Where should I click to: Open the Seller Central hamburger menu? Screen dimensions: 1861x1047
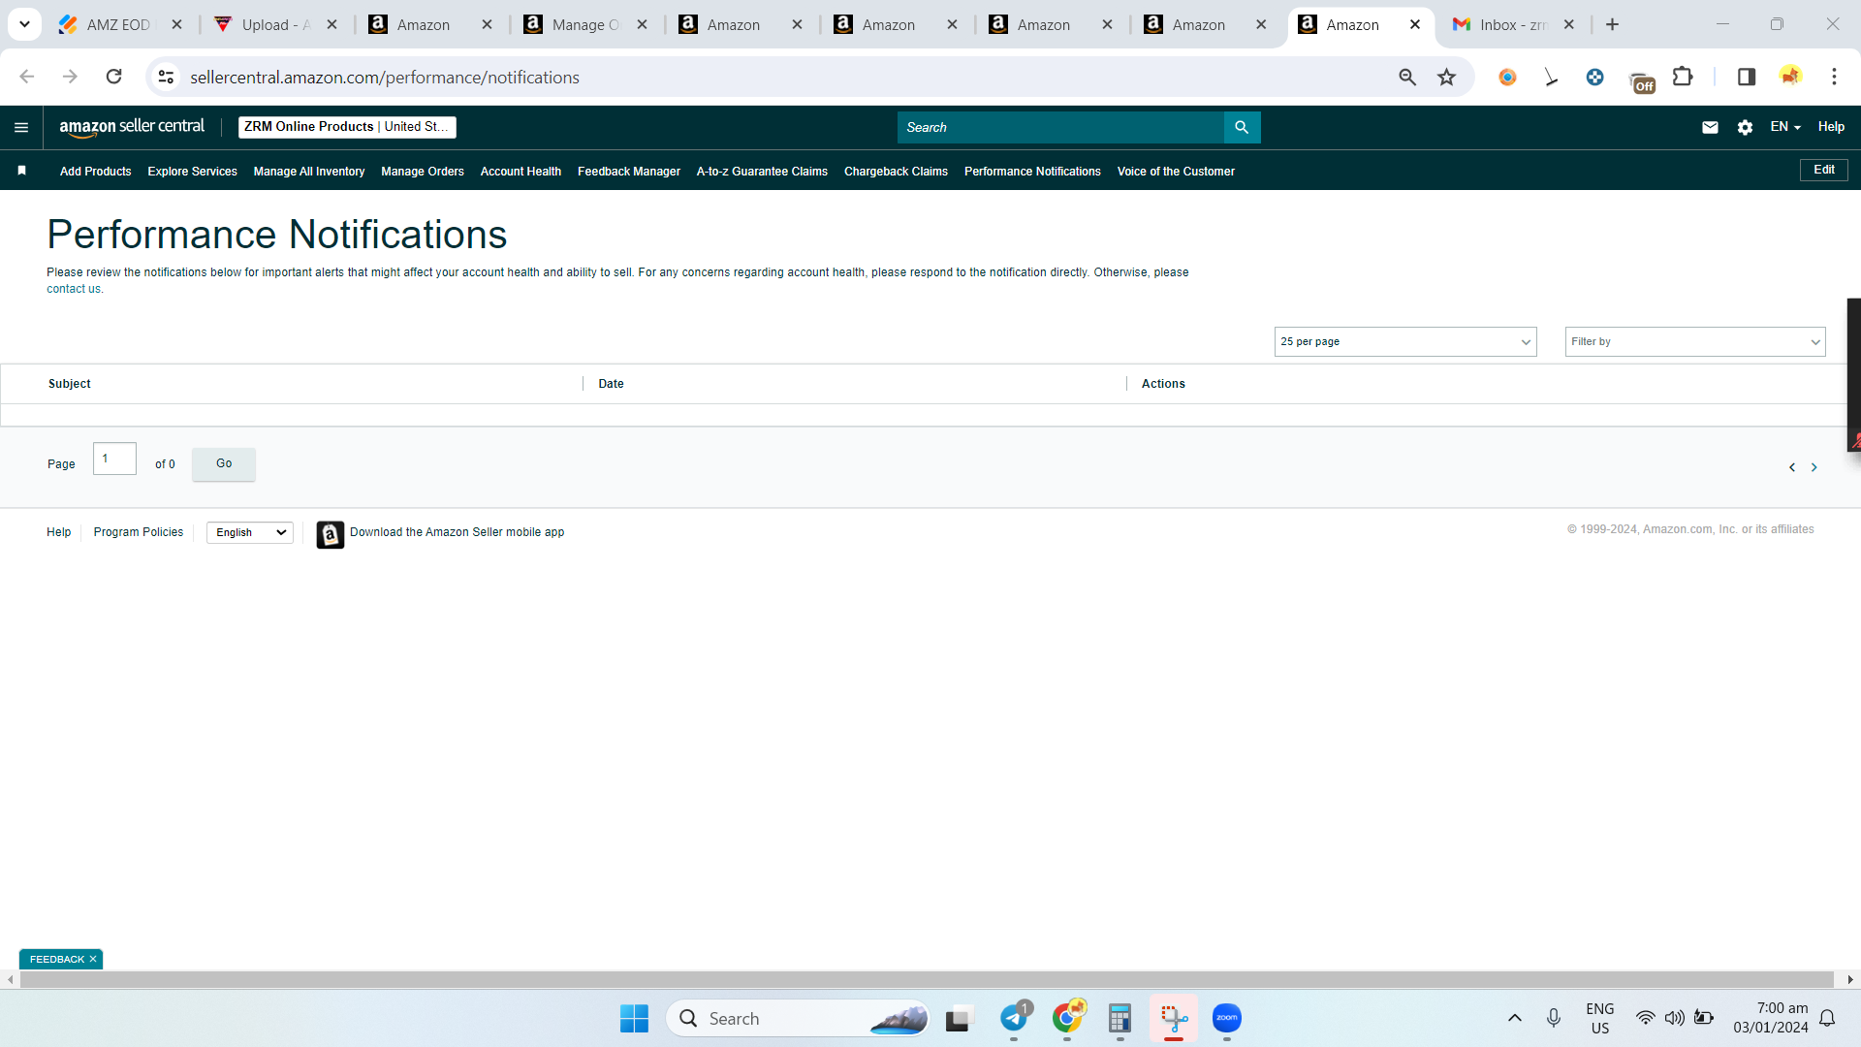tap(21, 127)
